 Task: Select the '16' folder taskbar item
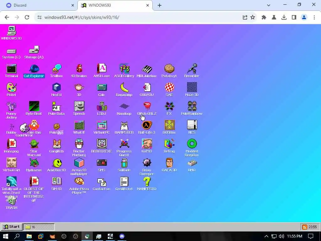39,227
